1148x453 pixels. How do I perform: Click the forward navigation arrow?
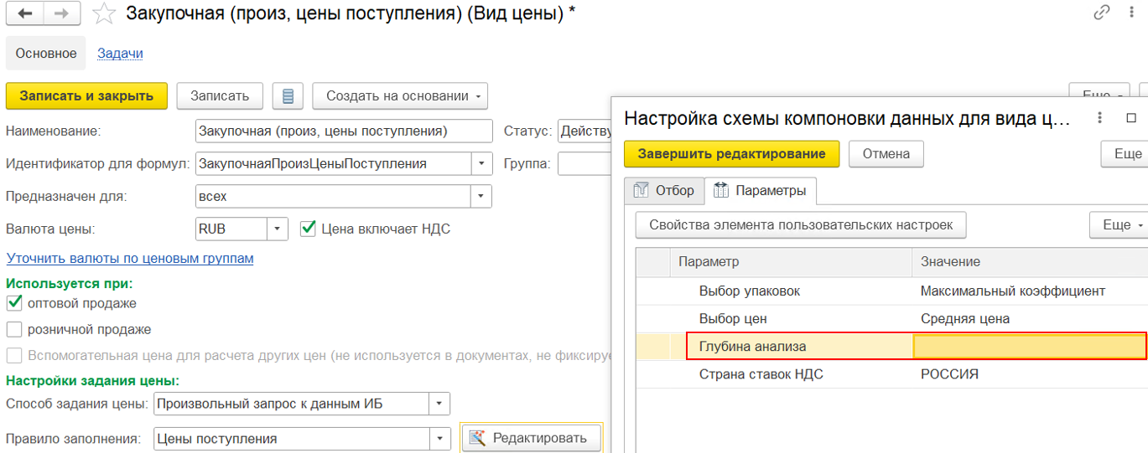[x=62, y=13]
